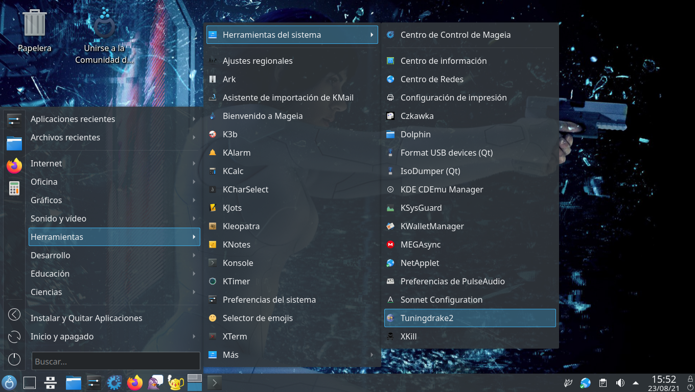Expand the Herramientas del sistema submenu
Image resolution: width=695 pixels, height=392 pixels.
click(x=292, y=35)
